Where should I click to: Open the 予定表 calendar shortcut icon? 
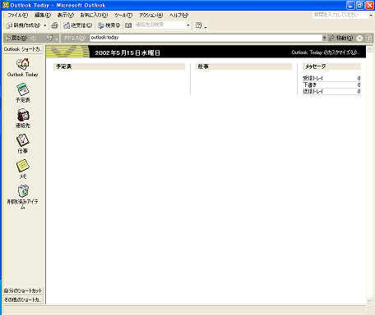[x=23, y=89]
